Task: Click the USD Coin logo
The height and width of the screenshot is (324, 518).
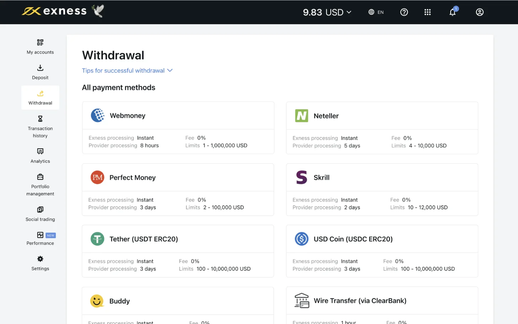Action: [302, 239]
